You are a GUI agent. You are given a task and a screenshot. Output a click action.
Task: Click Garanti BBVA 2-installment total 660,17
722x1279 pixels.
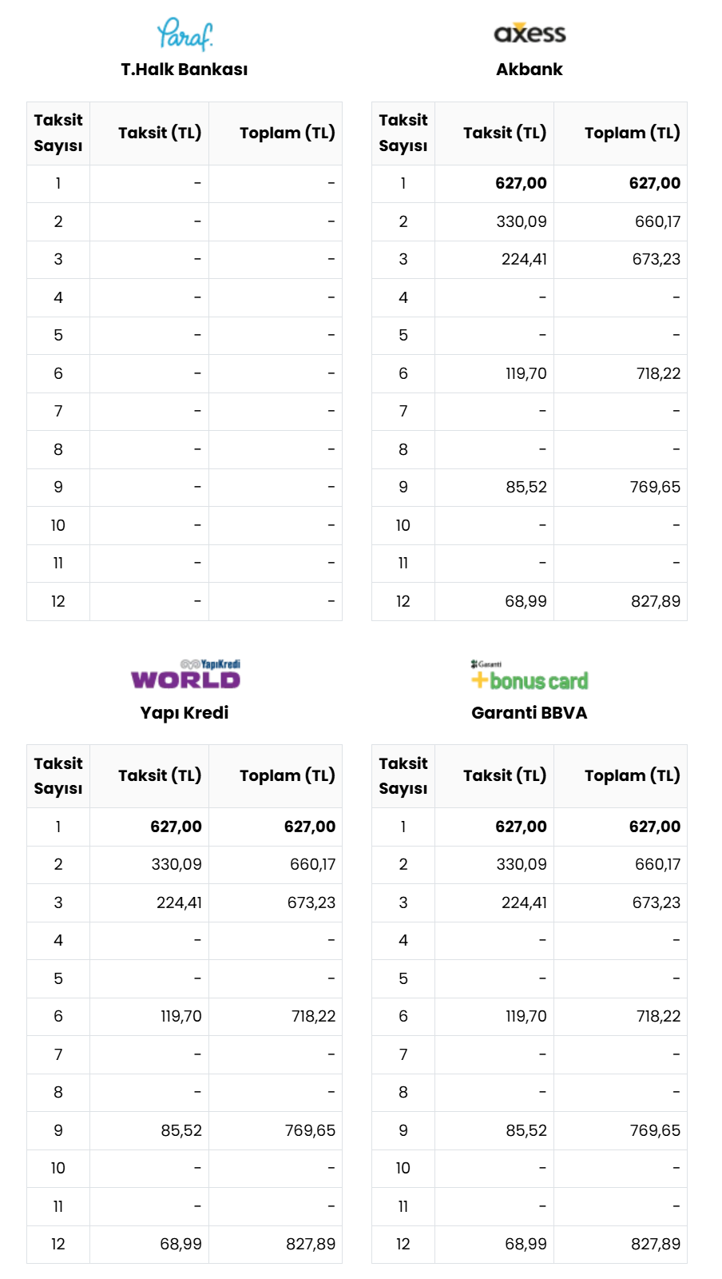click(658, 864)
